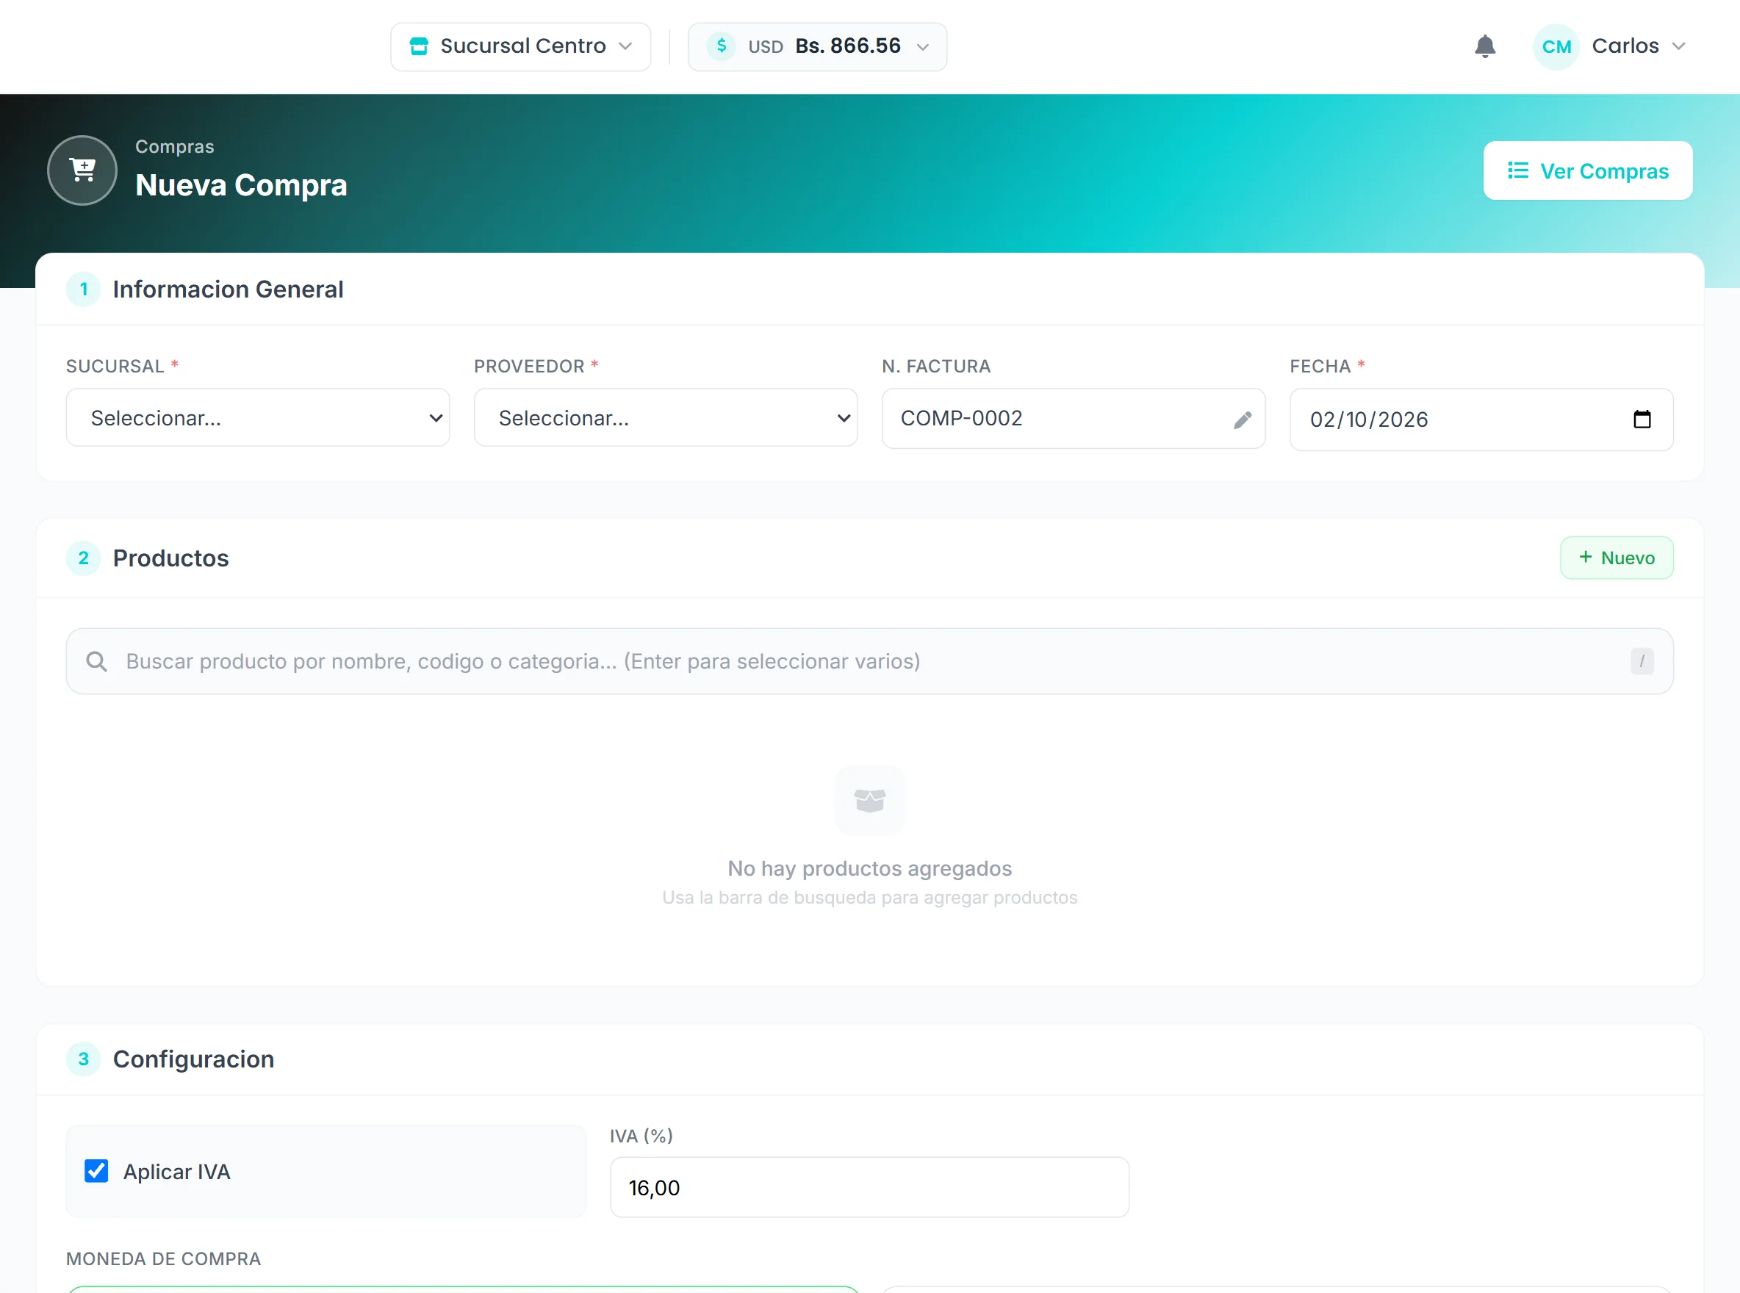Open the Carlos user menu
Image resolution: width=1740 pixels, height=1293 pixels.
[x=1609, y=46]
